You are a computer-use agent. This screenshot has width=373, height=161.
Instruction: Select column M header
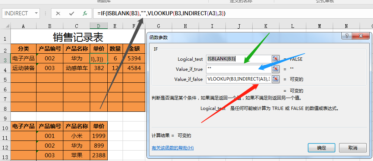319,26
